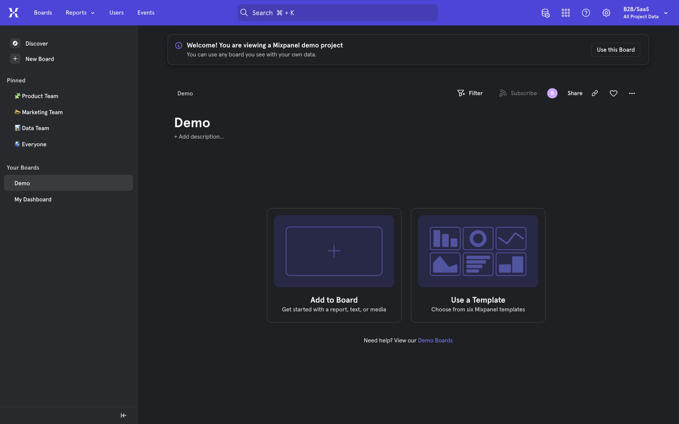The image size is (679, 424).
Task: Open the applications grid icon
Action: [566, 13]
